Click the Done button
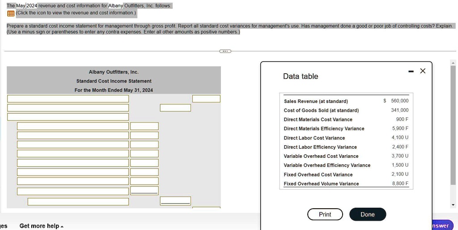Image resolution: width=458 pixels, height=230 pixels. (x=368, y=214)
